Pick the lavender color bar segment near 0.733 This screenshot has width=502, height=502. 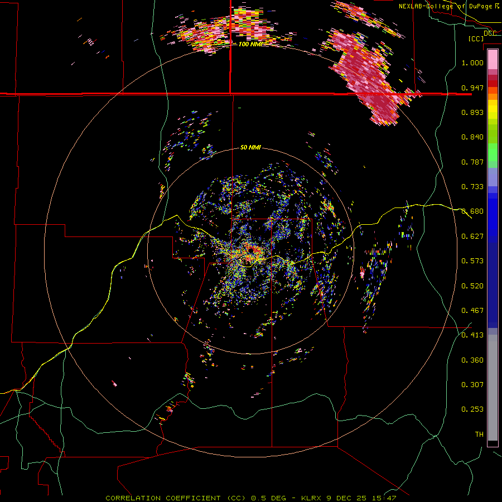point(493,178)
